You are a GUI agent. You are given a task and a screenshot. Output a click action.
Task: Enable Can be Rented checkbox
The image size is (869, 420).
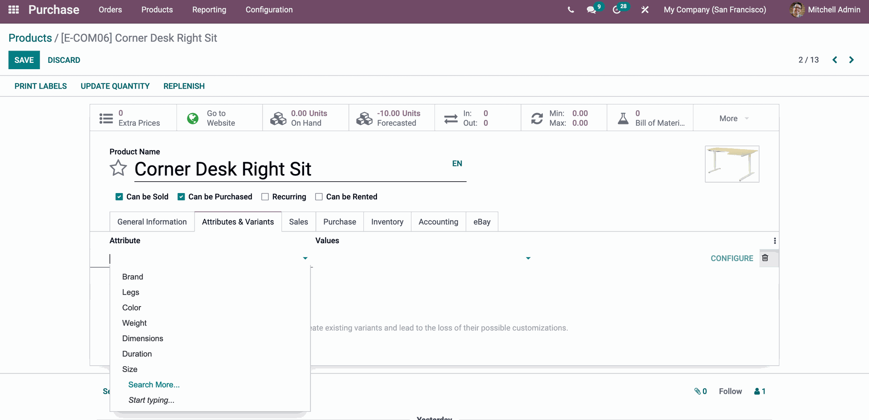319,197
